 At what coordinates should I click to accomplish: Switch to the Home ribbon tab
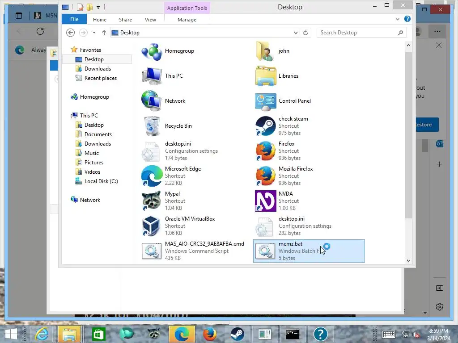(x=100, y=20)
